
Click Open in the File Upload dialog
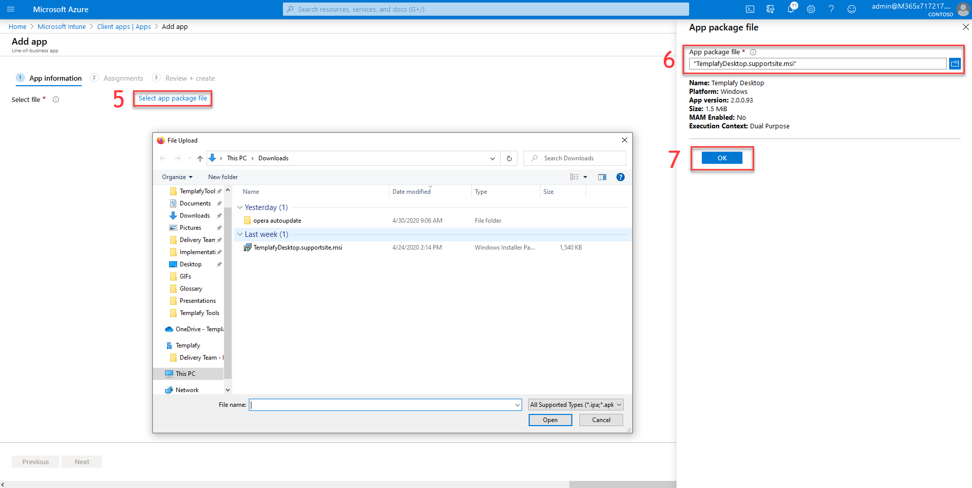[550, 420]
